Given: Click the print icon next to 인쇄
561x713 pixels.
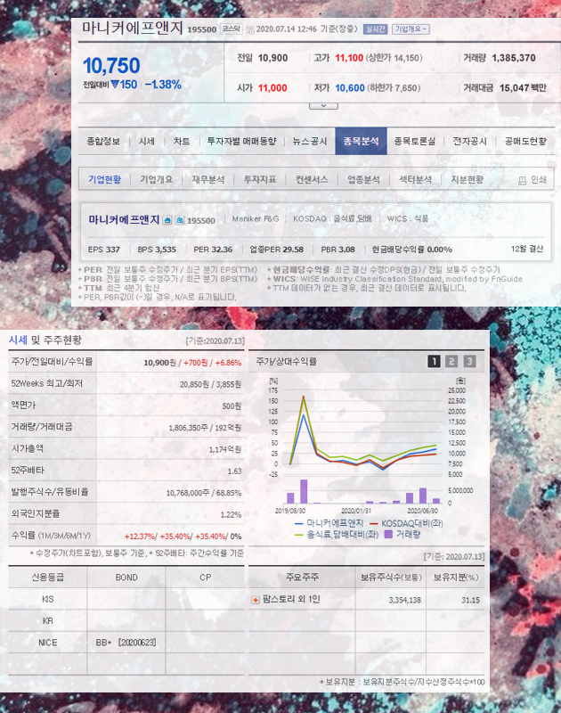Looking at the screenshot, I should (x=523, y=181).
